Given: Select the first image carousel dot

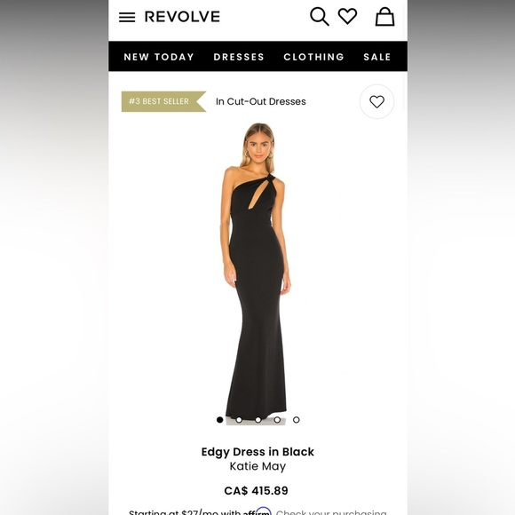Looking at the screenshot, I should tap(219, 420).
